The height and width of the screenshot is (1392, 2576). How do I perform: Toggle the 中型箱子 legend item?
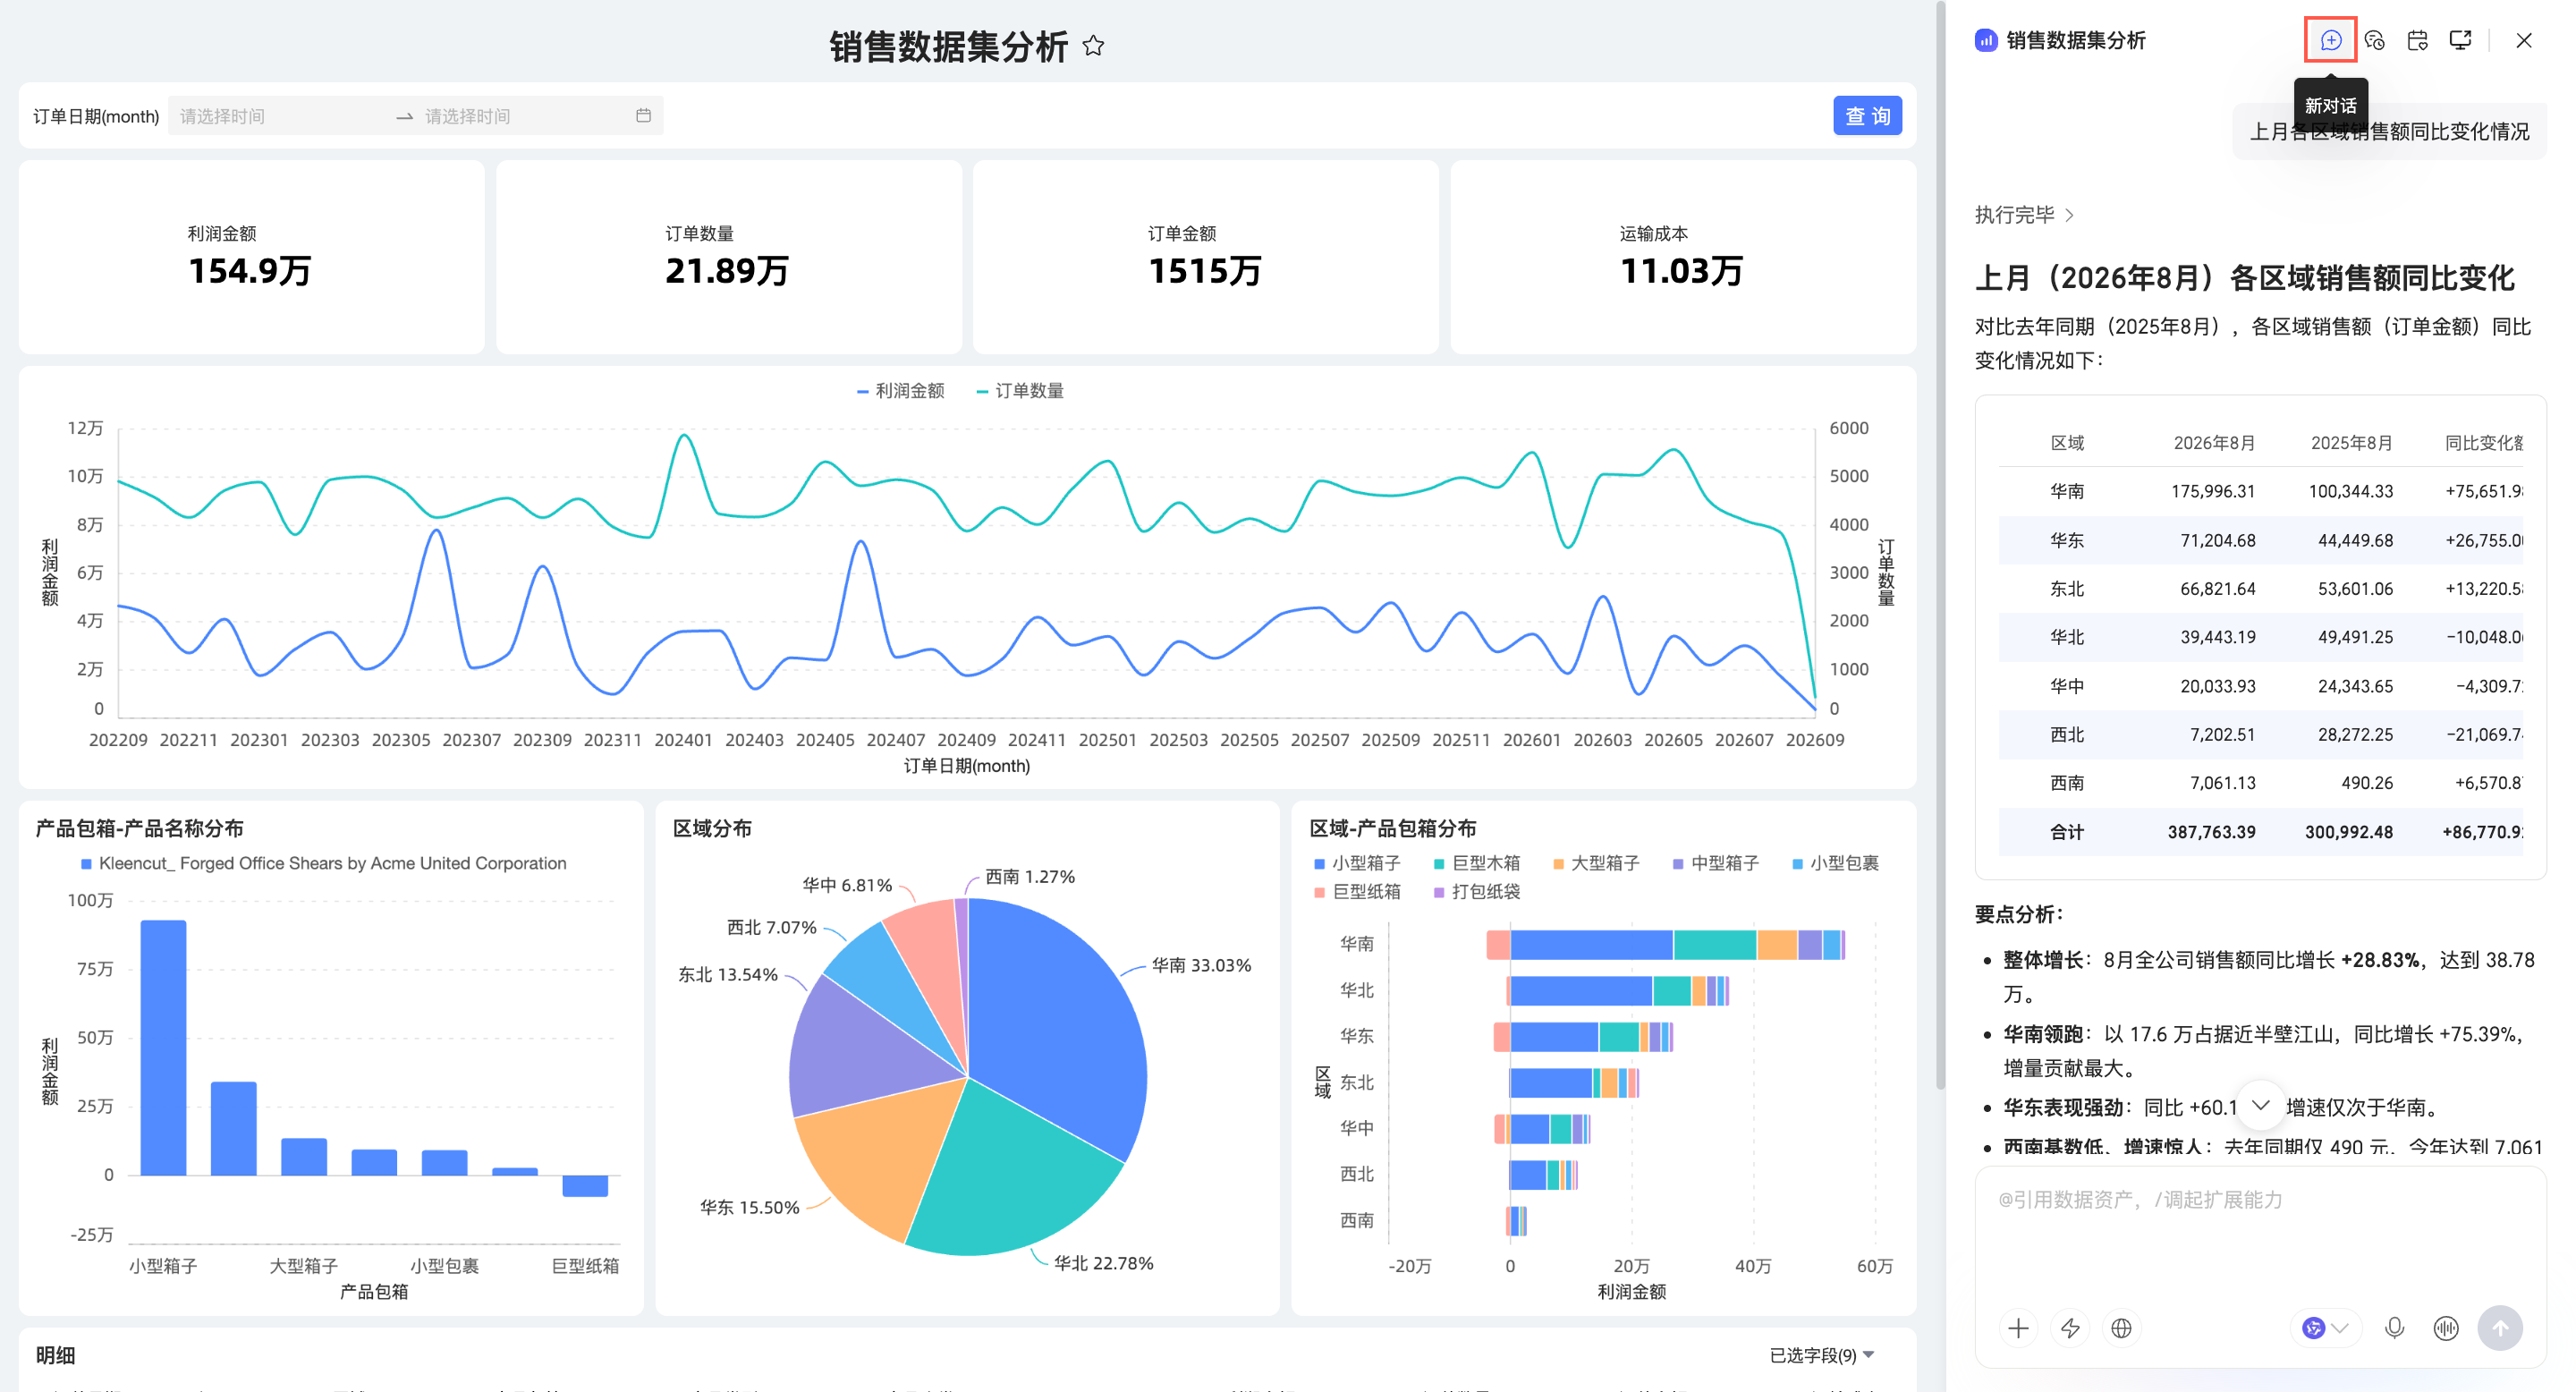1715,863
